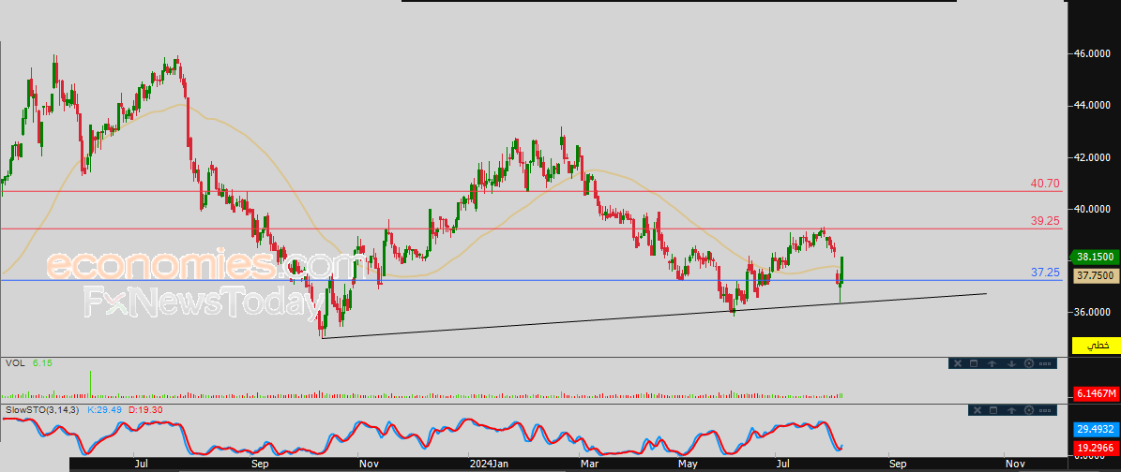Click the 2024Jan time axis label

click(x=490, y=465)
